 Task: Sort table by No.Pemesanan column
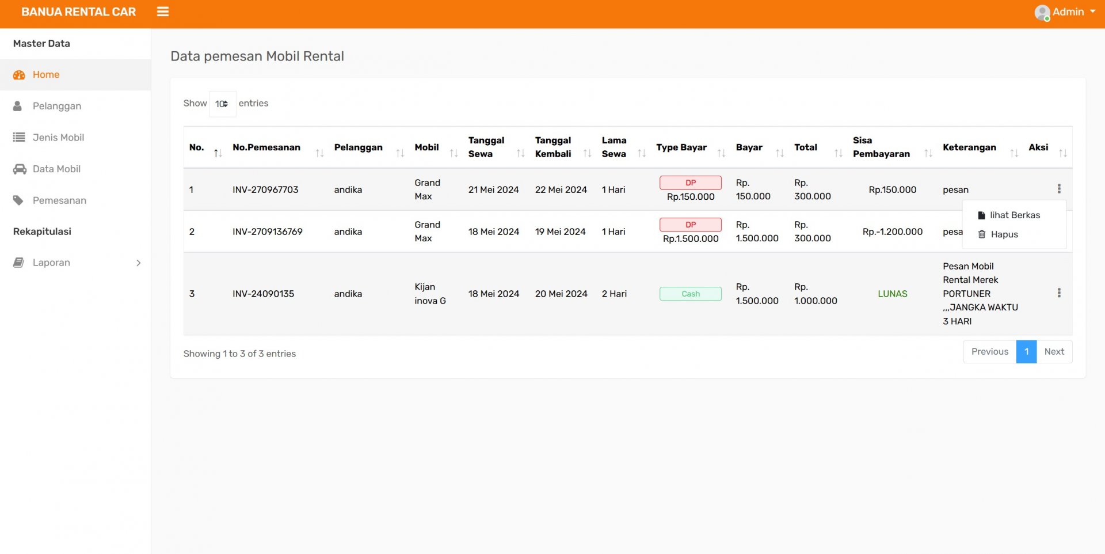point(266,147)
